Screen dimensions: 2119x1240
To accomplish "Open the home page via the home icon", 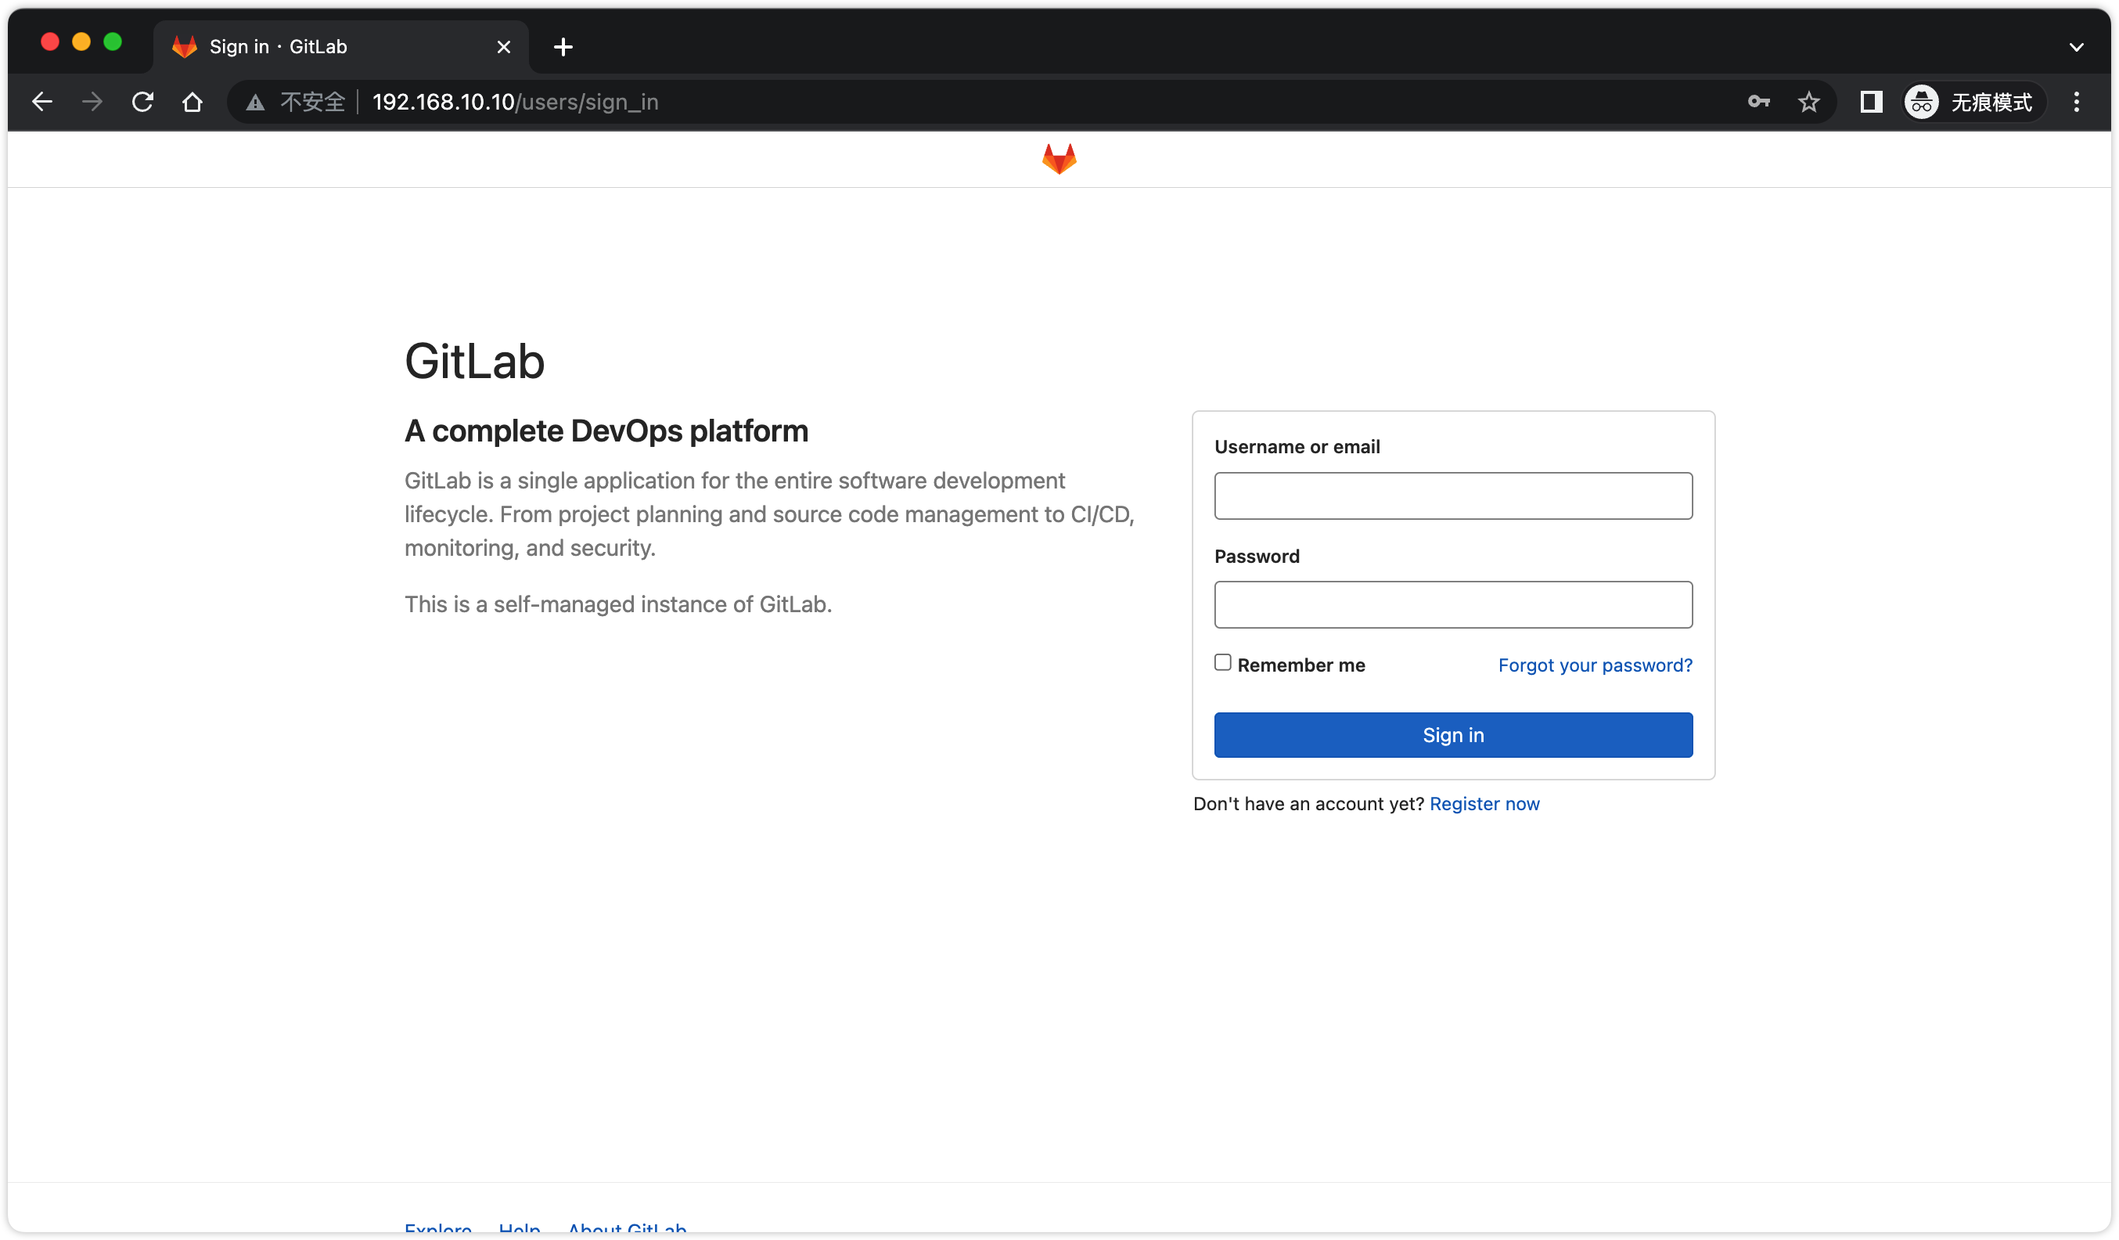I will pyautogui.click(x=192, y=102).
